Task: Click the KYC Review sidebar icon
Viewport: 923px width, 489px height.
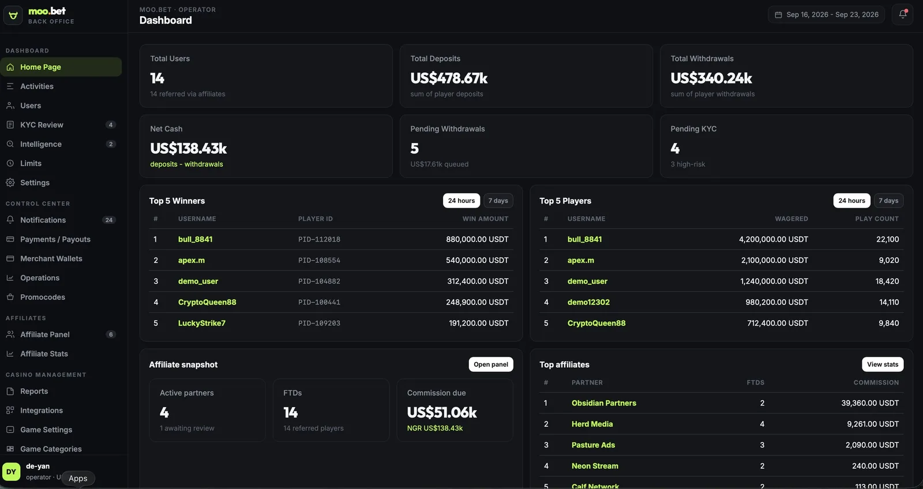Action: point(10,125)
